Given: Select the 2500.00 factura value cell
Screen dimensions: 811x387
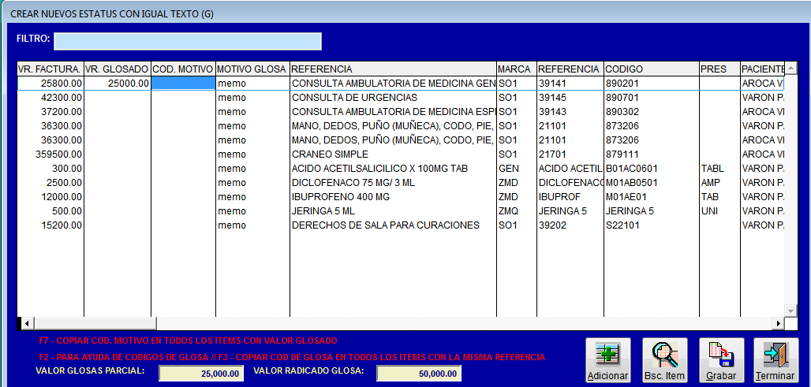Looking at the screenshot, I should pyautogui.click(x=50, y=183).
